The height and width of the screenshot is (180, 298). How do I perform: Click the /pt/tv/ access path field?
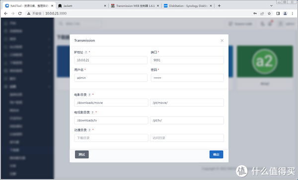coord(187,120)
